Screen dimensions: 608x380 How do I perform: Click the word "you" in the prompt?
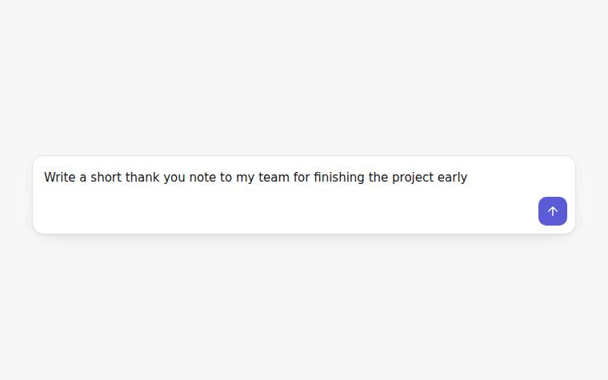pos(174,178)
